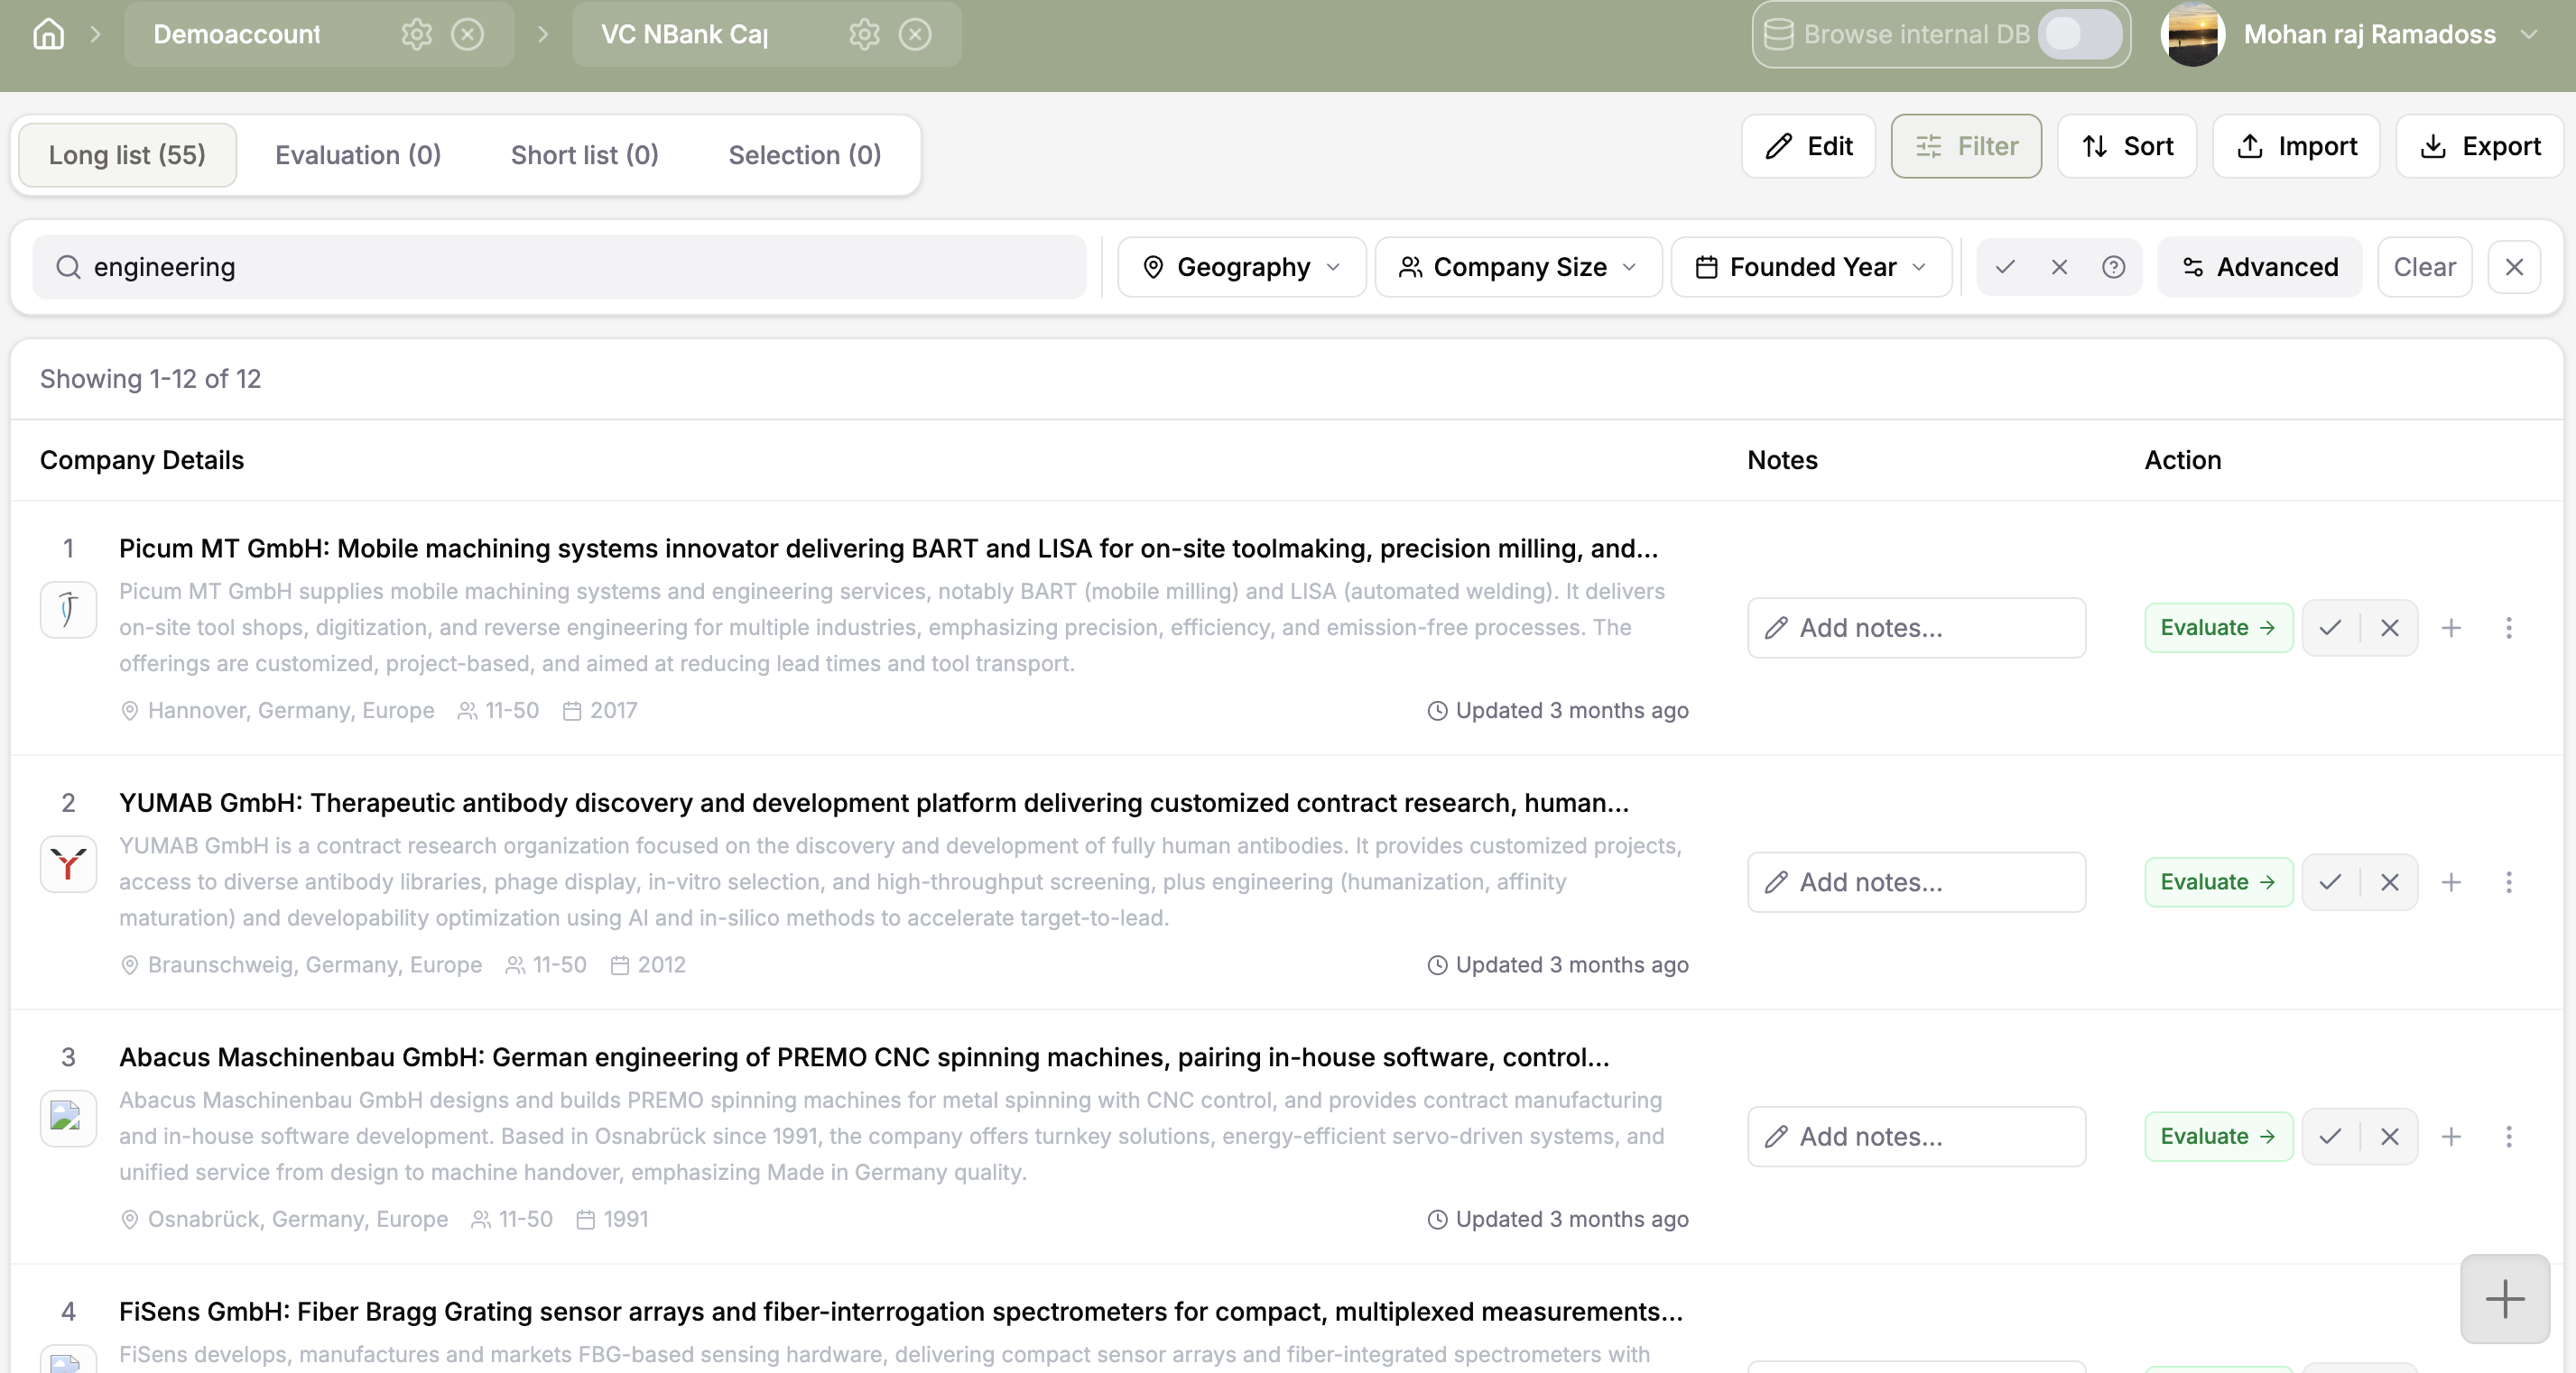
Task: Click the Abacus Maschinenbau logo thumbnail
Action: tap(68, 1119)
